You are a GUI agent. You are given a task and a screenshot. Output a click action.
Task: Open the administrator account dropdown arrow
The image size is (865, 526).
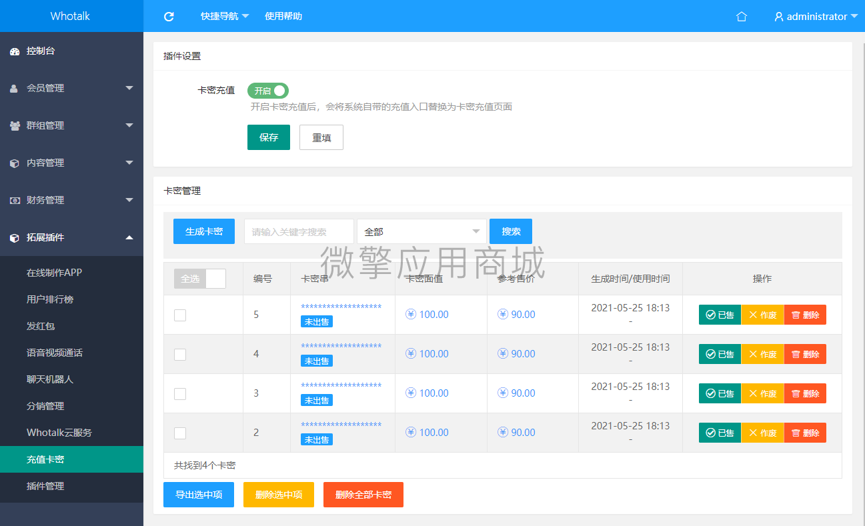[x=854, y=17]
